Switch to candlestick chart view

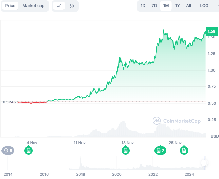[x=71, y=6]
